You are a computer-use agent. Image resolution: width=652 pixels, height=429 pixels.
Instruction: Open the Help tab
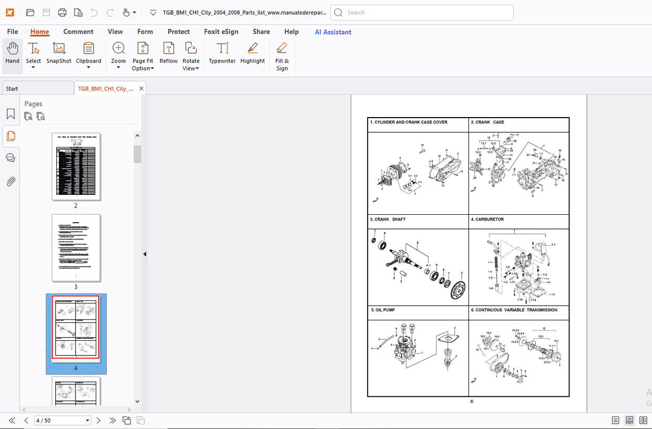292,32
